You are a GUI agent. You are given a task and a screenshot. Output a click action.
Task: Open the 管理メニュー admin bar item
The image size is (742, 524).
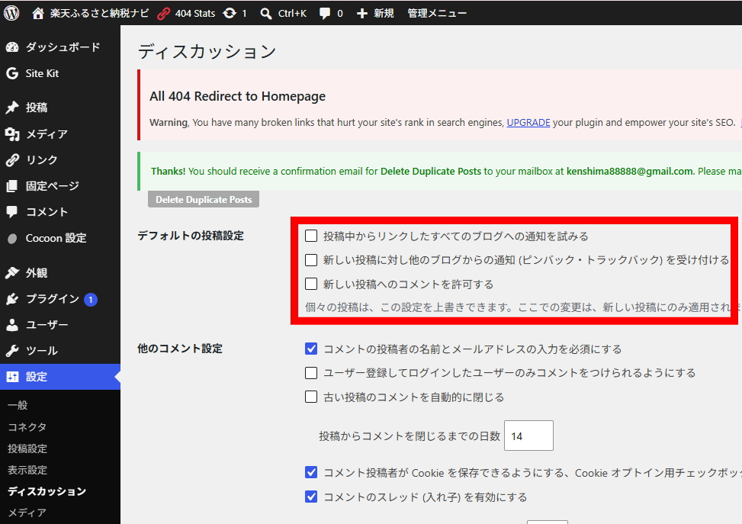(x=437, y=13)
